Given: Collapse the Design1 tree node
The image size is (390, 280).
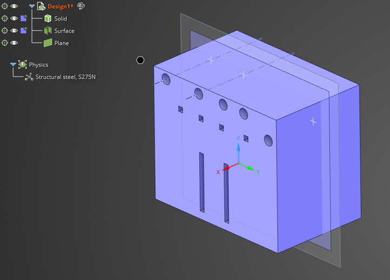Looking at the screenshot, I should [x=32, y=6].
